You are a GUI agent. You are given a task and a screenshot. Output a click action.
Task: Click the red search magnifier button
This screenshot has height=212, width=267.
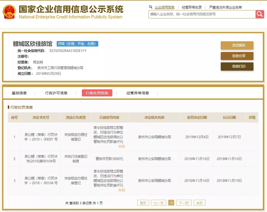click(x=260, y=14)
